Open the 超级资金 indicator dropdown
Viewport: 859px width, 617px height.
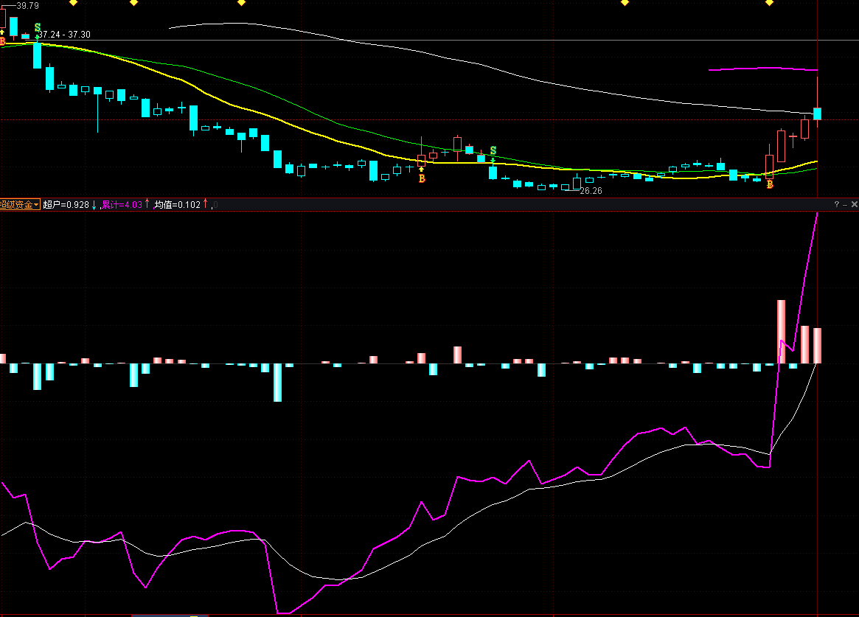20,204
